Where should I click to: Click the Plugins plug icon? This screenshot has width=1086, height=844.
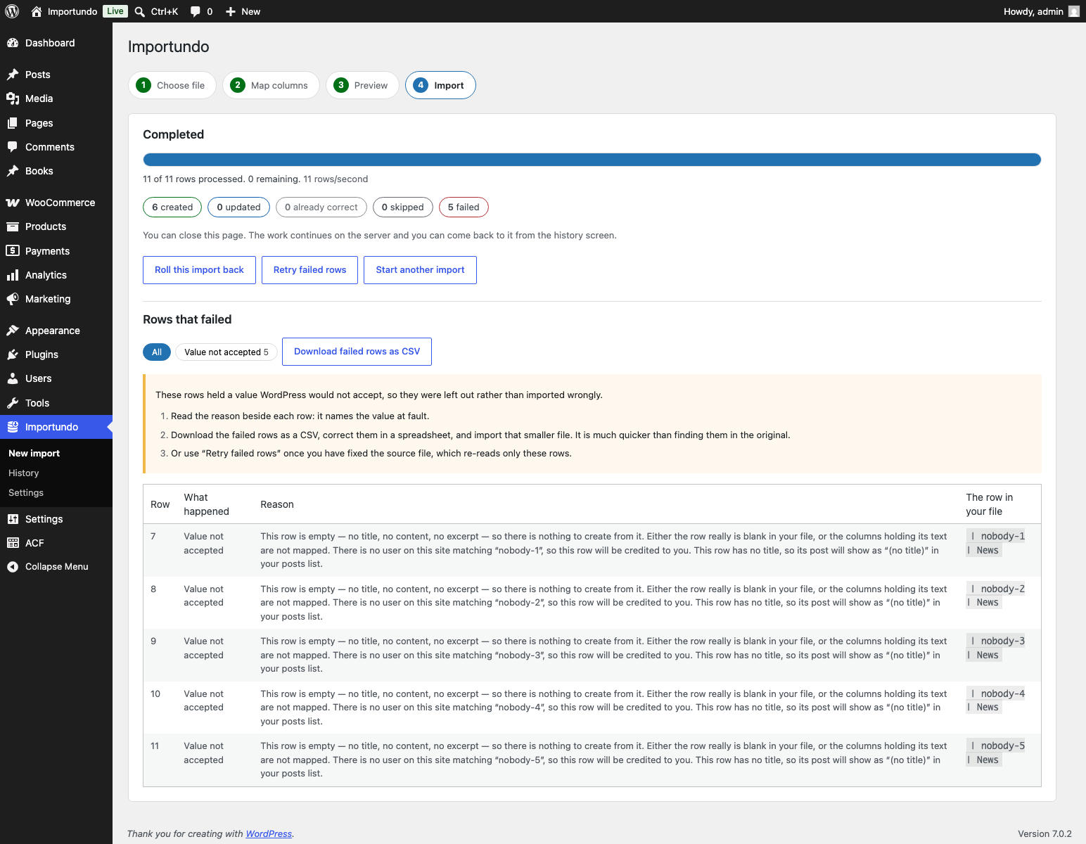pyautogui.click(x=13, y=354)
